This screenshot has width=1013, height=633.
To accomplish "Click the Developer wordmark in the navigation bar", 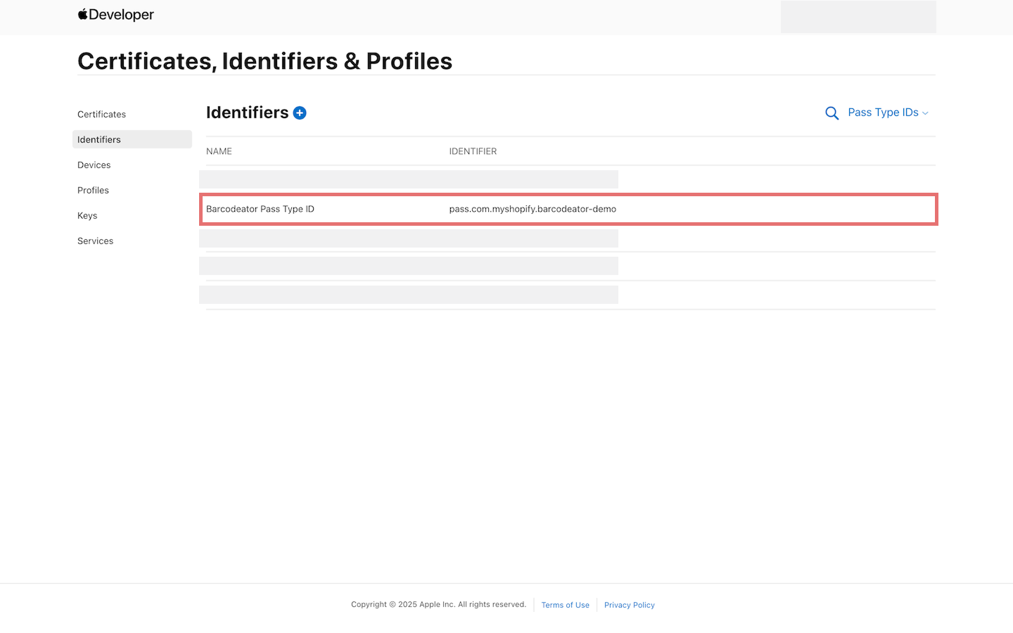I will coord(121,14).
